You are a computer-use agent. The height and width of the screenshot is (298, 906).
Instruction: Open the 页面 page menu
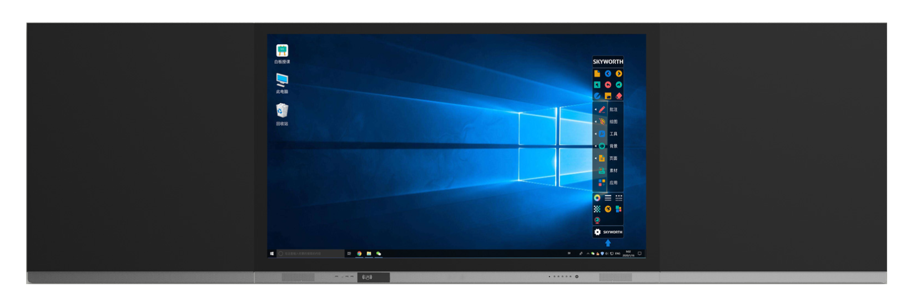(609, 158)
